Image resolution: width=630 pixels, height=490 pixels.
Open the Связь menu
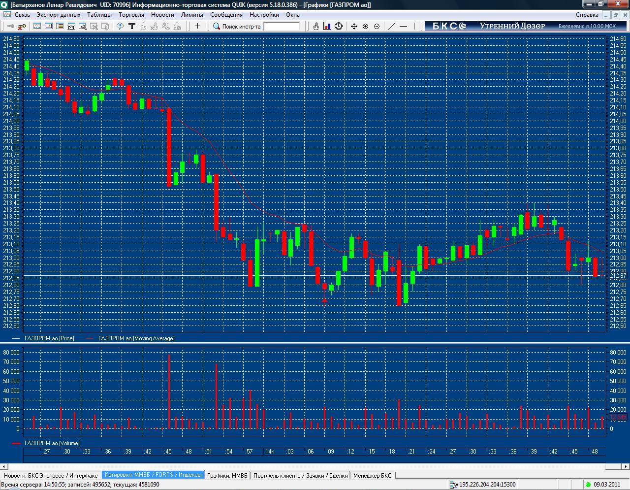pos(22,14)
